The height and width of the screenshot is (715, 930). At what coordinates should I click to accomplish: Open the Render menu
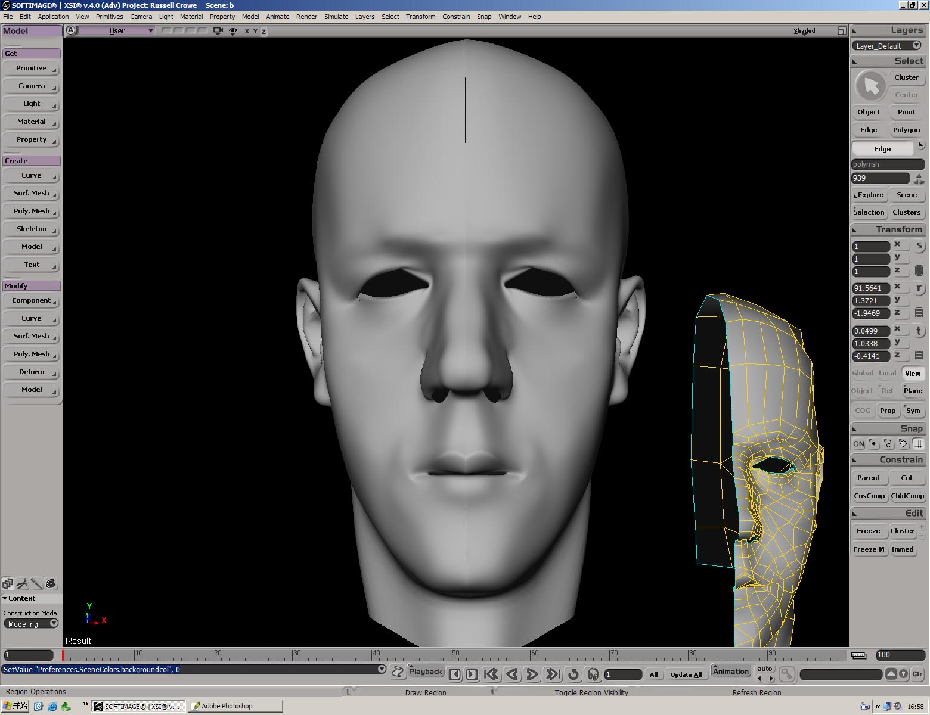click(x=306, y=17)
